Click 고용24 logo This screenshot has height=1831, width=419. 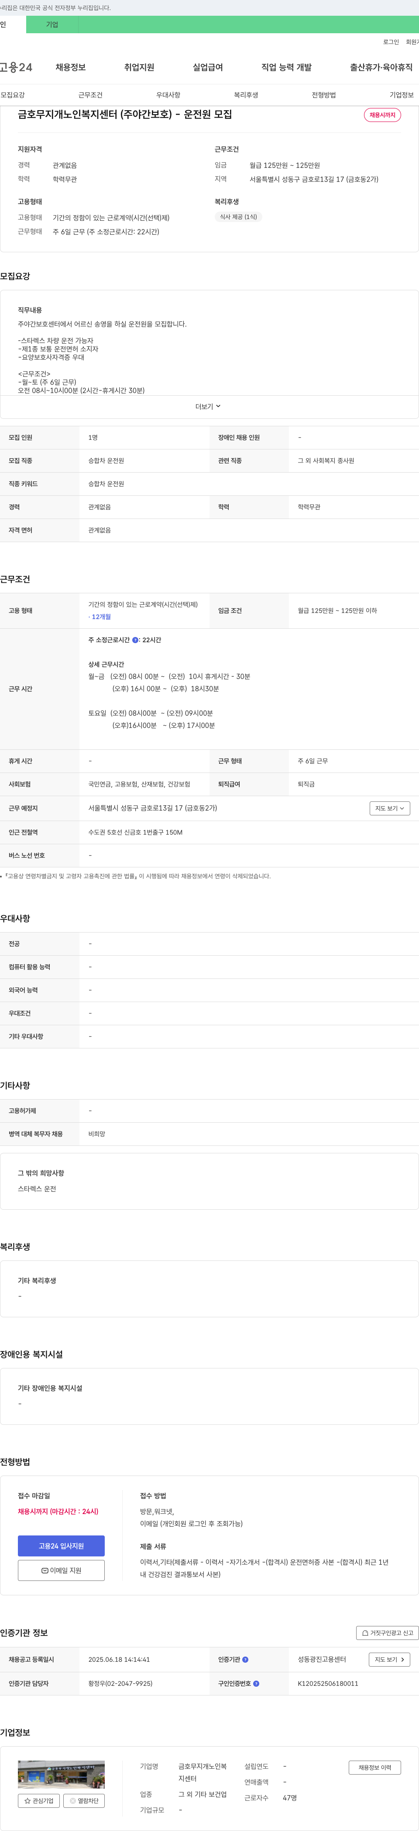tap(16, 67)
